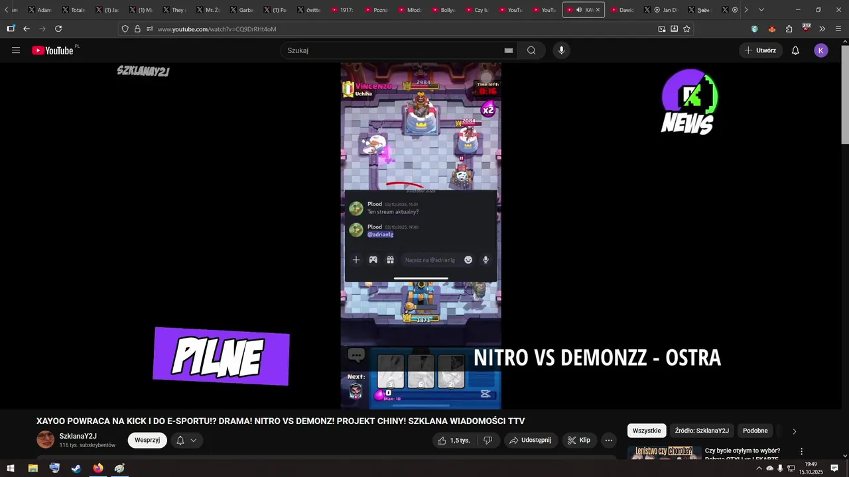Show site security padlock details

click(137, 28)
